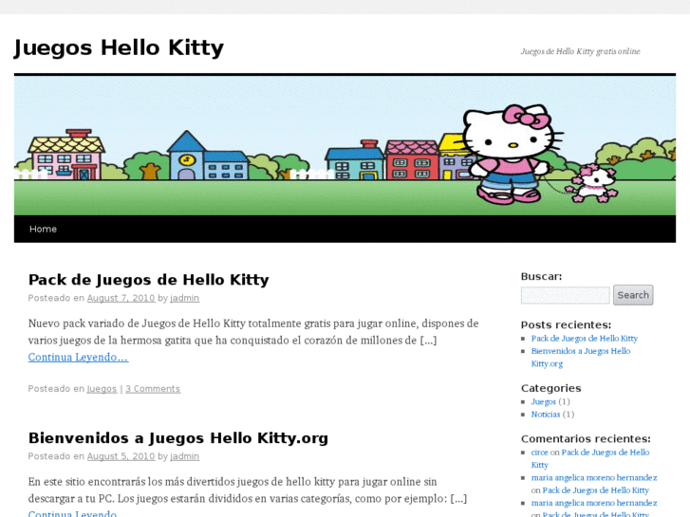Open recent post 'Pack de Juegos de Hello Kitty' in sidebar
This screenshot has height=517, width=690.
pyautogui.click(x=585, y=339)
